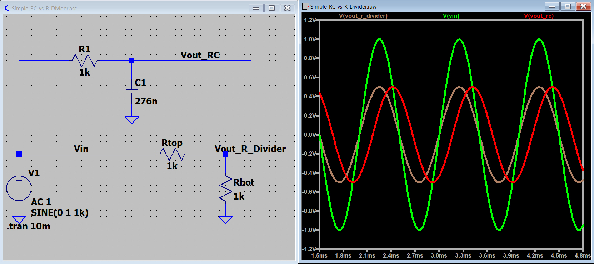Select the Rbot resistor symbol
The width and height of the screenshot is (594, 264).
[226, 188]
